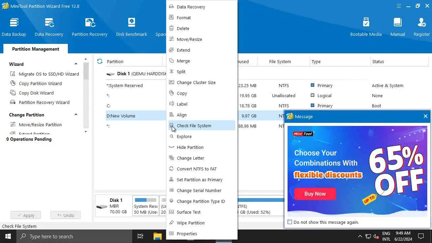Click Data Recovery icon in context menu
This screenshot has width=432, height=243.
tap(171, 7)
